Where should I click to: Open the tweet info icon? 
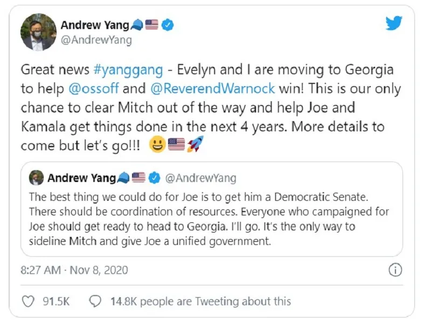pyautogui.click(x=395, y=270)
